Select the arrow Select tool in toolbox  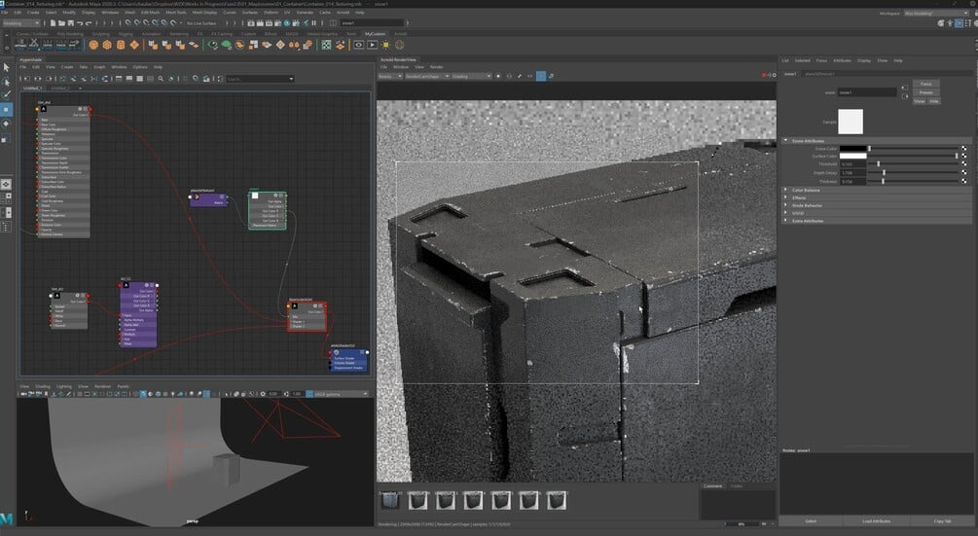(6, 67)
